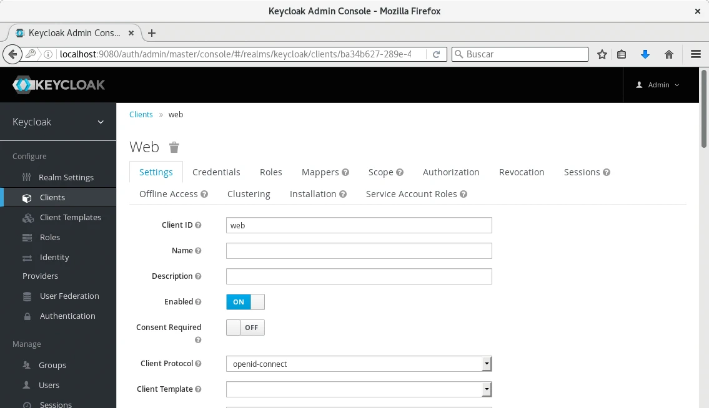The width and height of the screenshot is (709, 408).
Task: Click the Firefox home icon
Action: [669, 54]
